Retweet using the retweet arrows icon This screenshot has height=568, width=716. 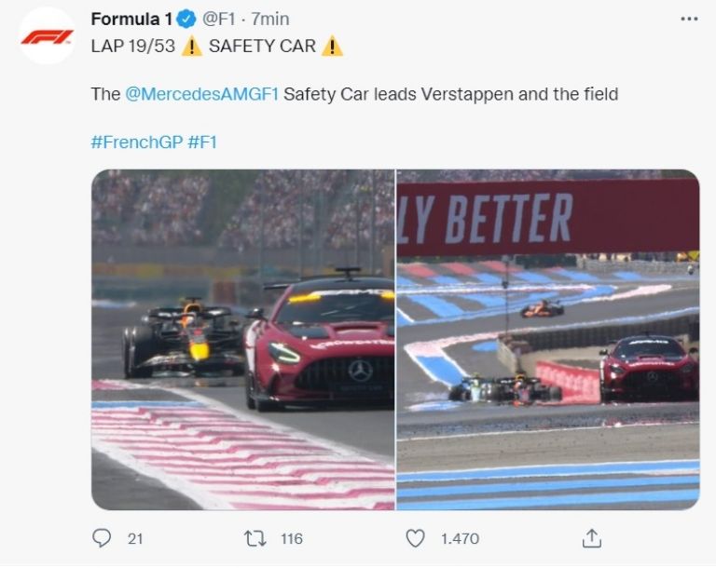click(x=255, y=538)
